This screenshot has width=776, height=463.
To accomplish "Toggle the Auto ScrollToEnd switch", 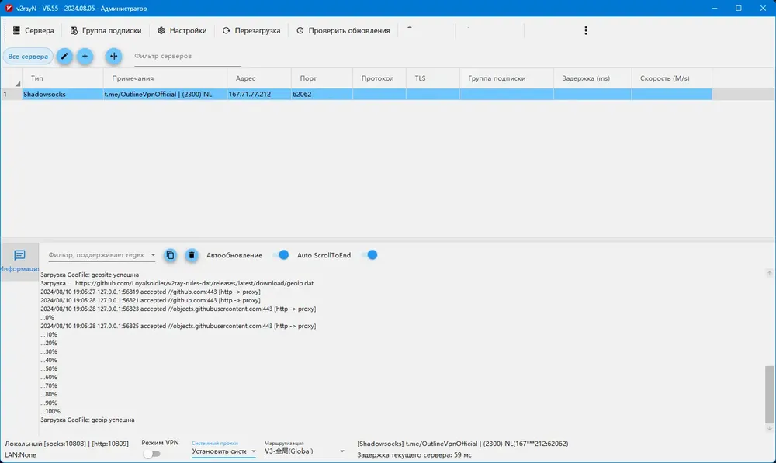I will 369,255.
